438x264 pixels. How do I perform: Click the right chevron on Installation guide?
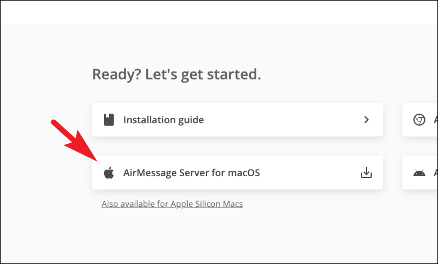coord(366,120)
